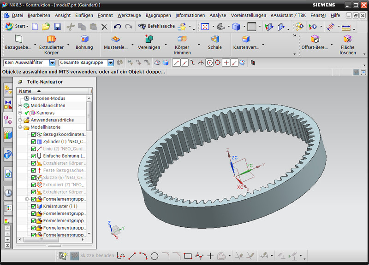The height and width of the screenshot is (265, 369).
Task: Select the Bohrung hole tool
Action: coord(84,39)
